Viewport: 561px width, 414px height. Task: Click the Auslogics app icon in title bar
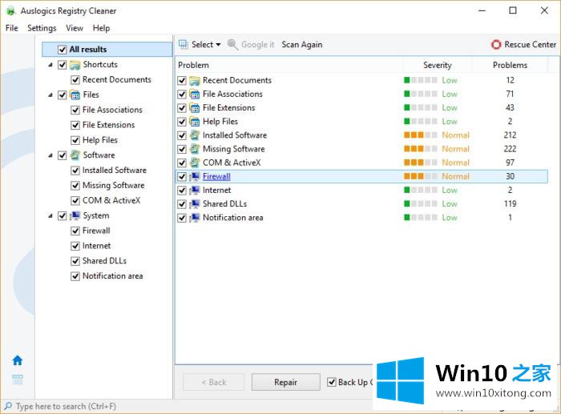(x=11, y=10)
